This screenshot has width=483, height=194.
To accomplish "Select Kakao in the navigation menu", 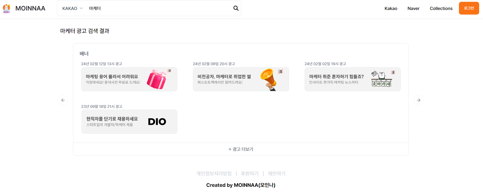I will click(390, 8).
